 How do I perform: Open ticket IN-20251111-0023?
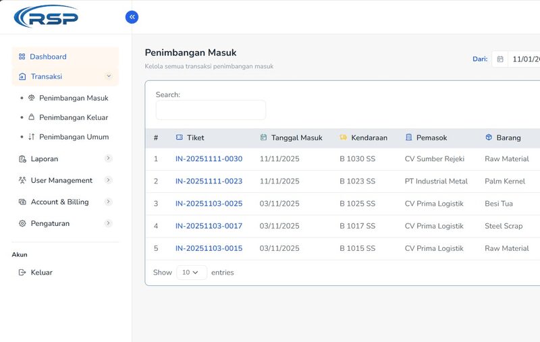(x=209, y=181)
